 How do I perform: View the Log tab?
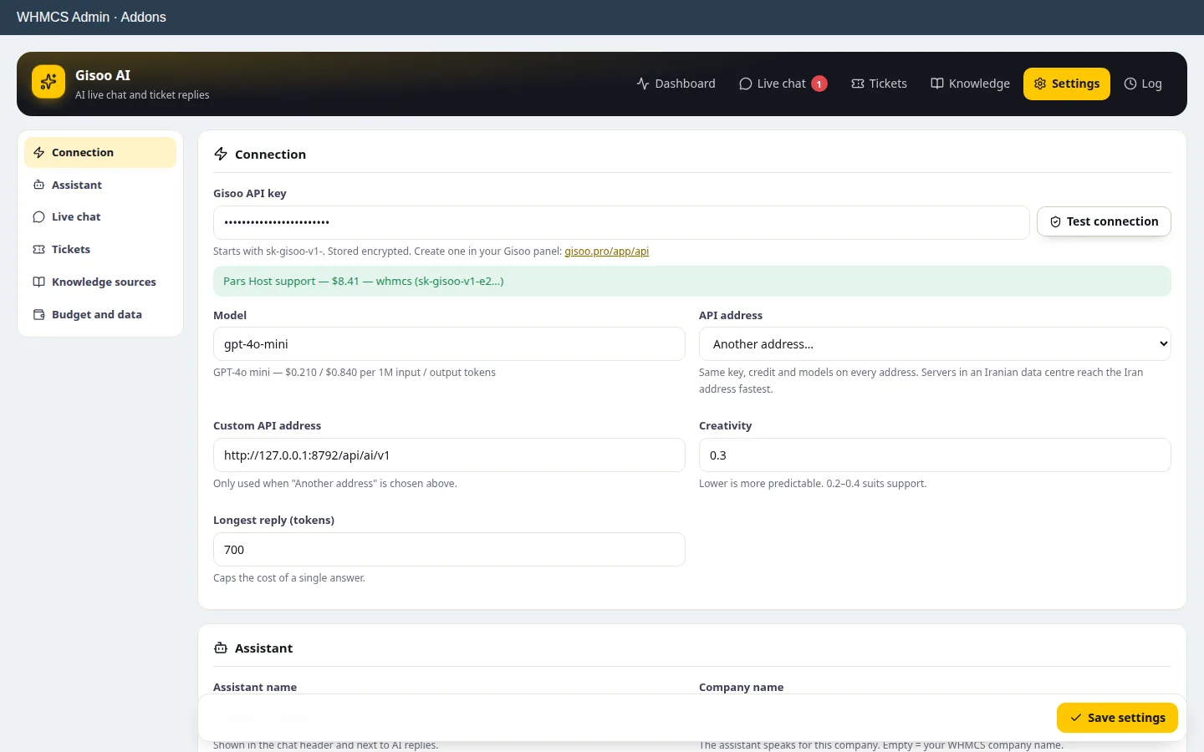pyautogui.click(x=1142, y=84)
